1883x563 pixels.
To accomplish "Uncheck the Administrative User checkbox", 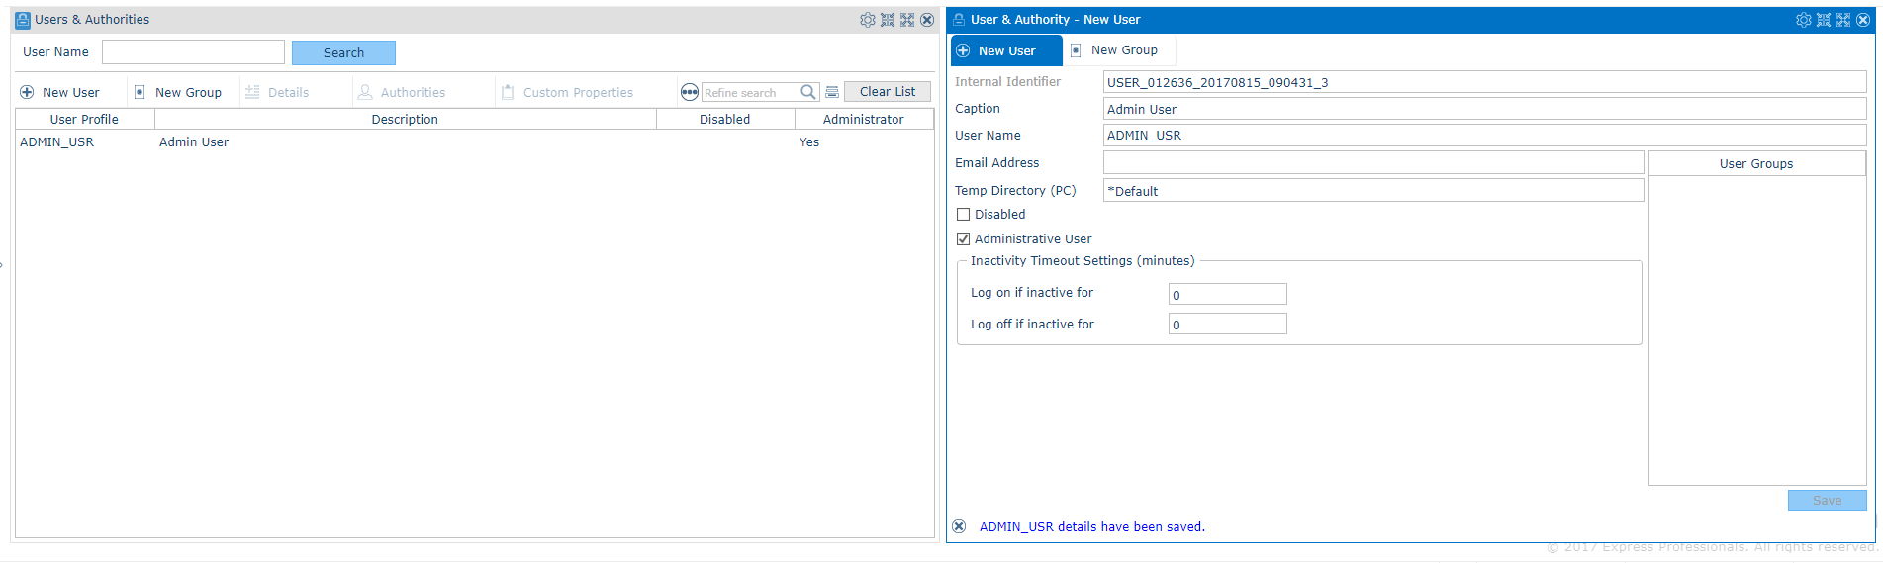I will pos(963,238).
